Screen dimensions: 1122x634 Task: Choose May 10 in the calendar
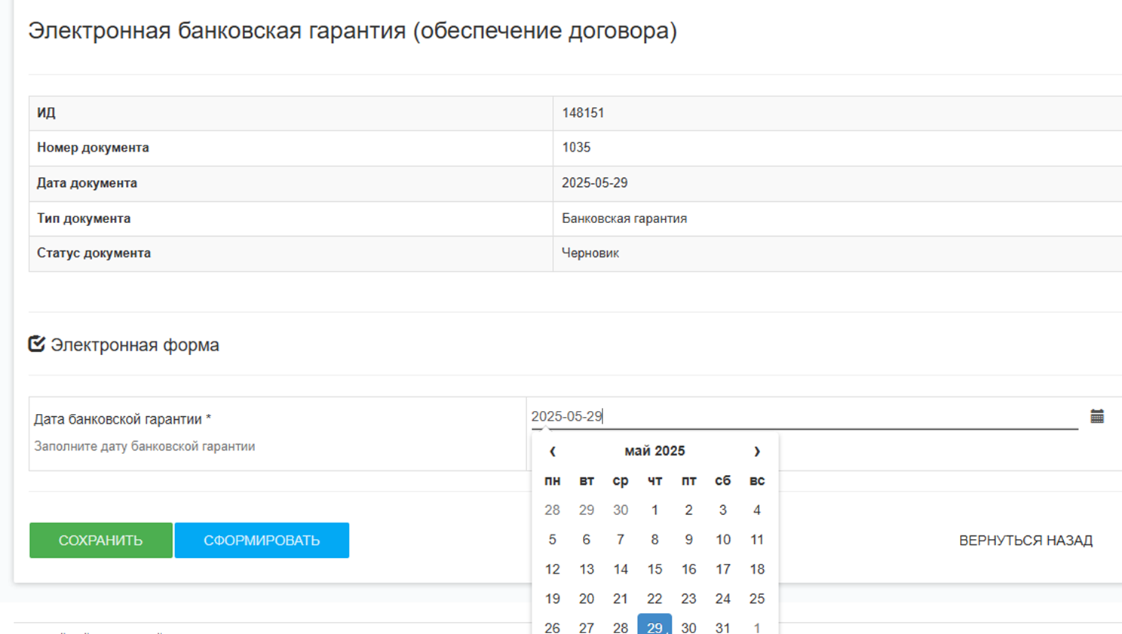(x=722, y=540)
